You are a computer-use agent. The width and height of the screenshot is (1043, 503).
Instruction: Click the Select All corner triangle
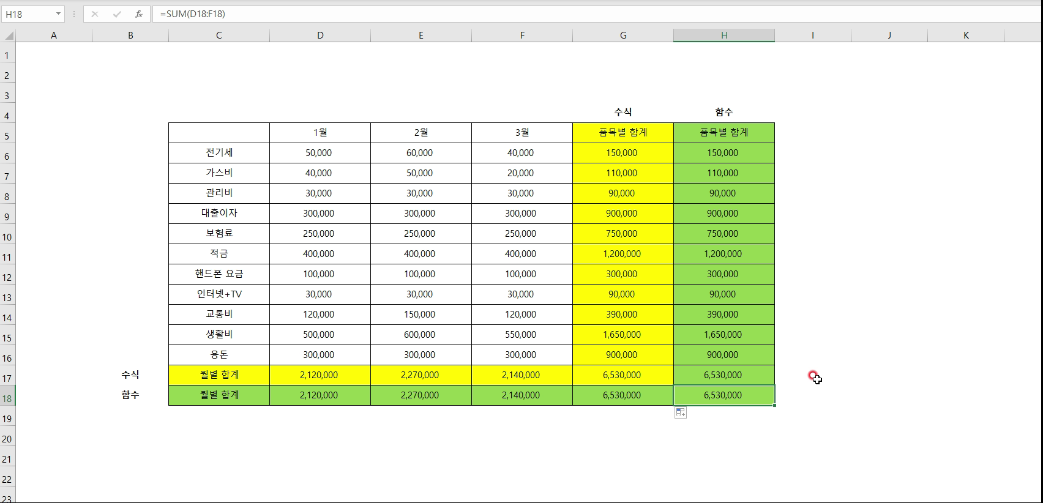pyautogui.click(x=8, y=35)
